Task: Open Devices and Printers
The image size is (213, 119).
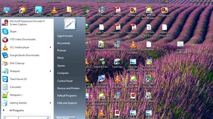Action: [68, 88]
